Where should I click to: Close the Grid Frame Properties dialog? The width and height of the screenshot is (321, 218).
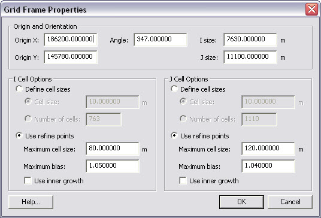311,9
